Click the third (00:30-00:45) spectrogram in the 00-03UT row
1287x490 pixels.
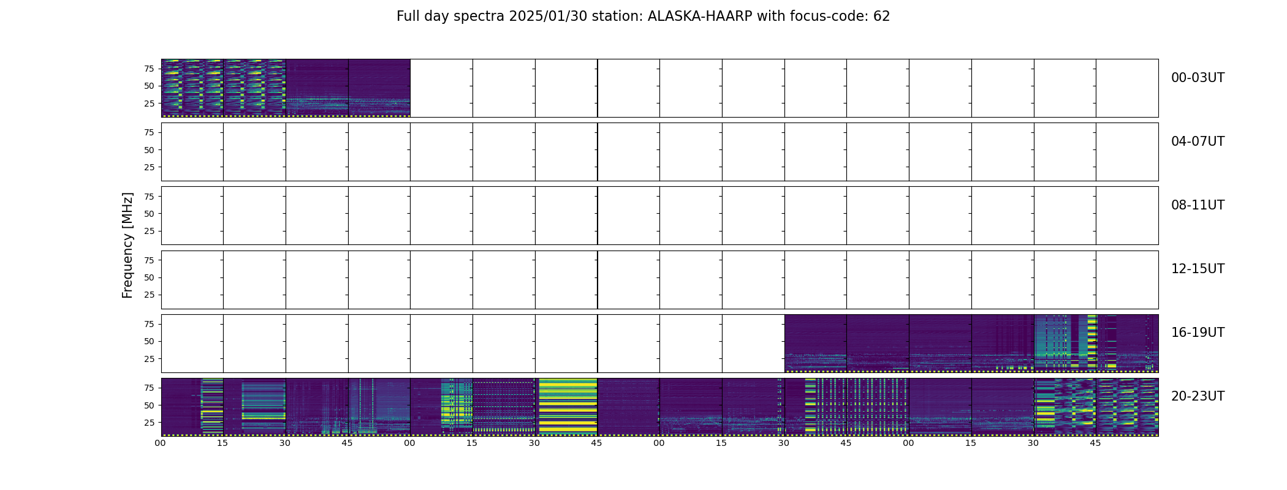click(x=317, y=88)
